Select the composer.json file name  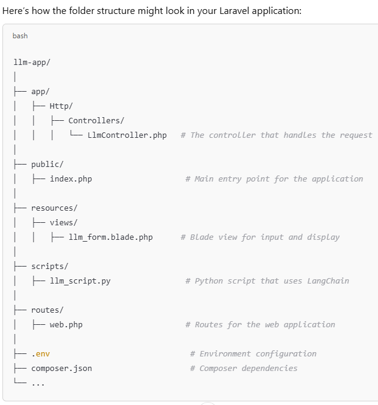(61, 369)
